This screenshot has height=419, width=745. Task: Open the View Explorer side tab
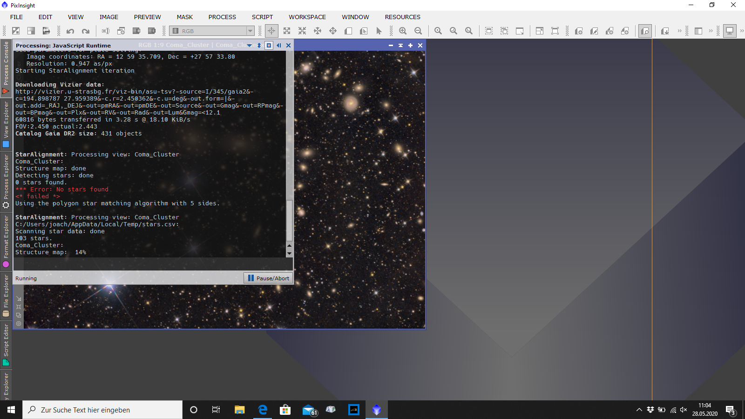tap(6, 125)
